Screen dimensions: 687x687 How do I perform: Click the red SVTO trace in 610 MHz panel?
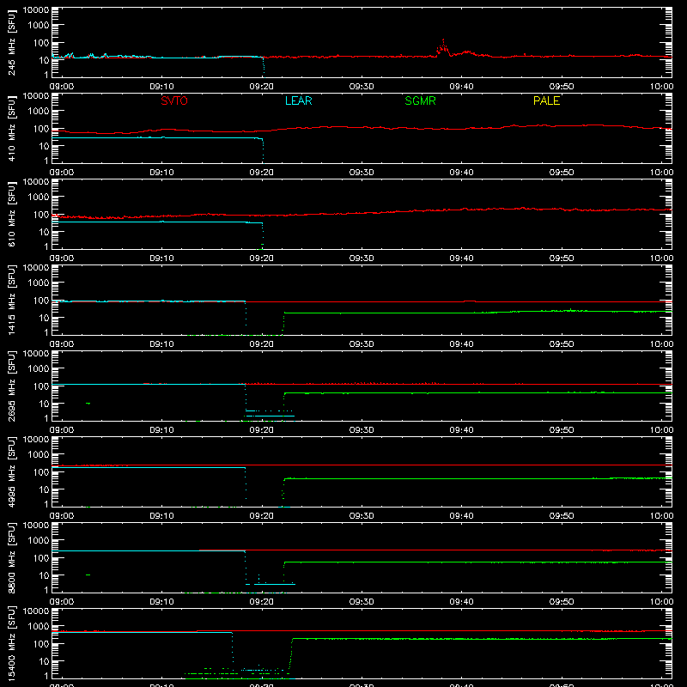click(362, 212)
